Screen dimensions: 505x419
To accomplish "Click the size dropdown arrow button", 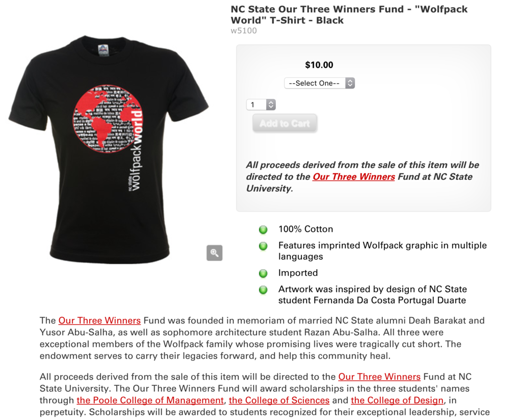I will coord(350,83).
